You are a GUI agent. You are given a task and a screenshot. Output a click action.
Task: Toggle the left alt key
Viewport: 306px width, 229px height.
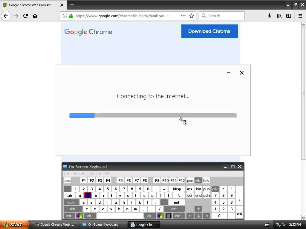pos(89,216)
